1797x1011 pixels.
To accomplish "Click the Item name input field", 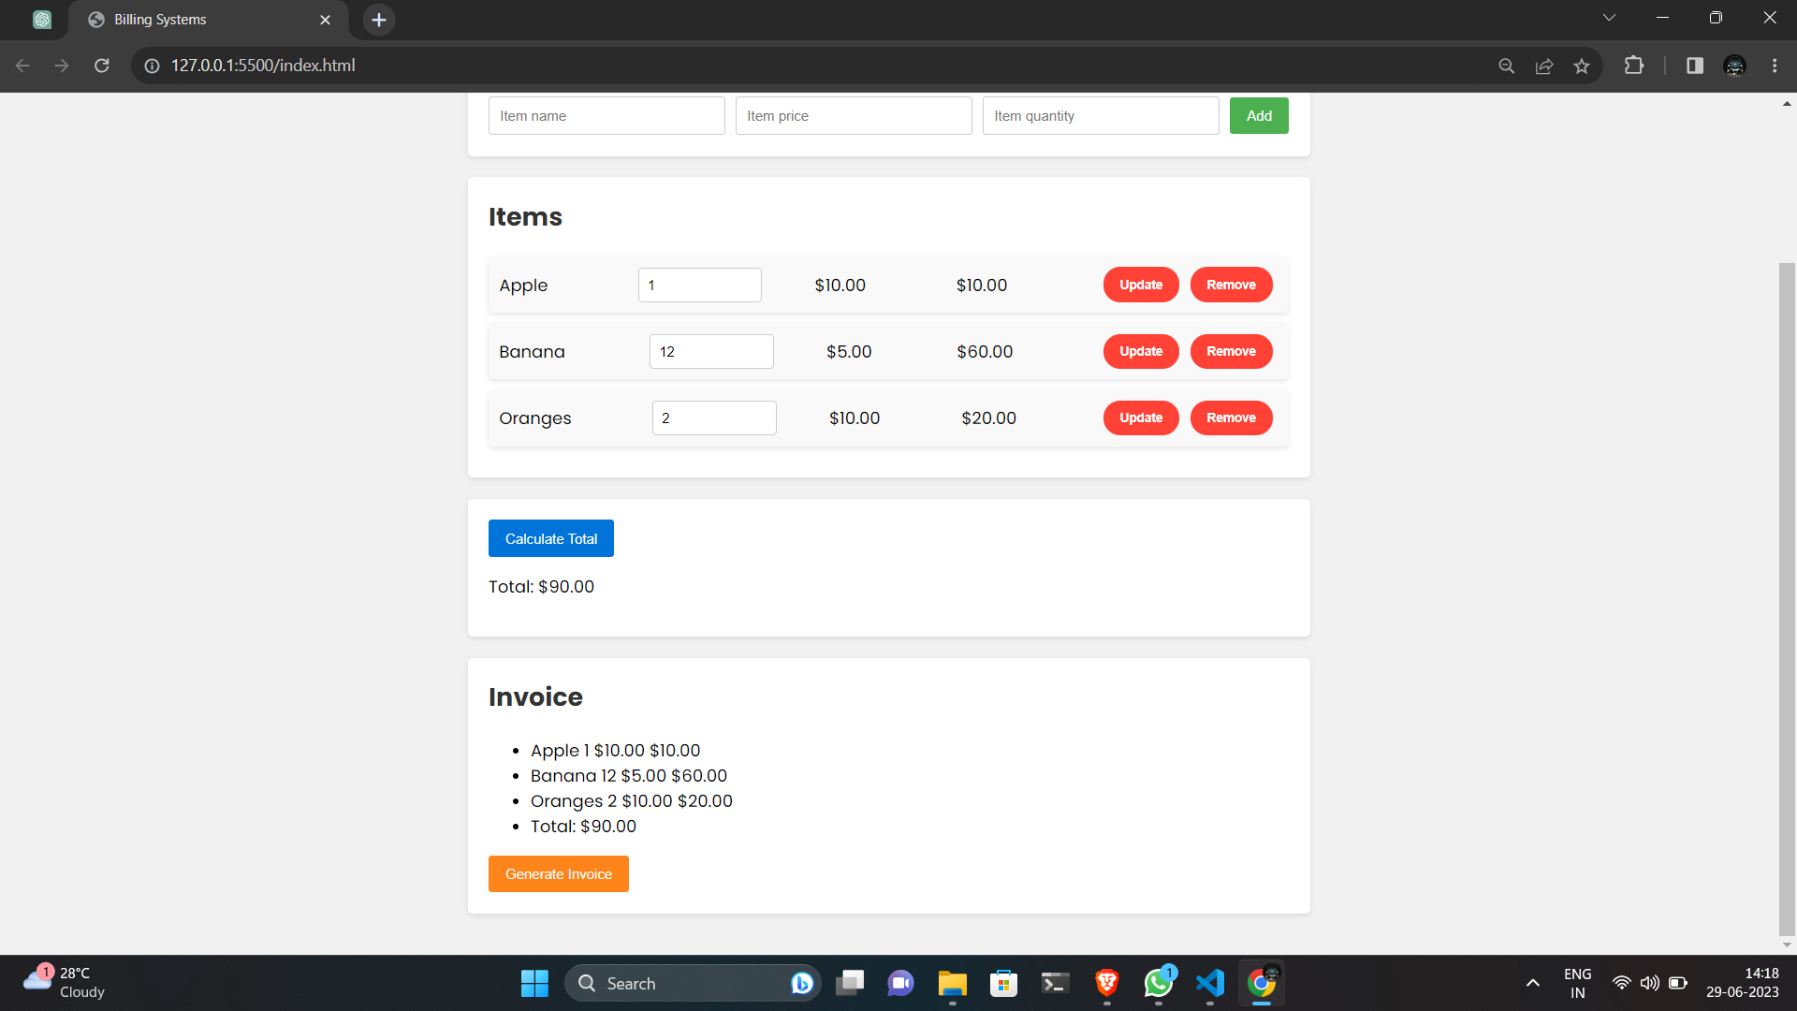I will pyautogui.click(x=606, y=115).
